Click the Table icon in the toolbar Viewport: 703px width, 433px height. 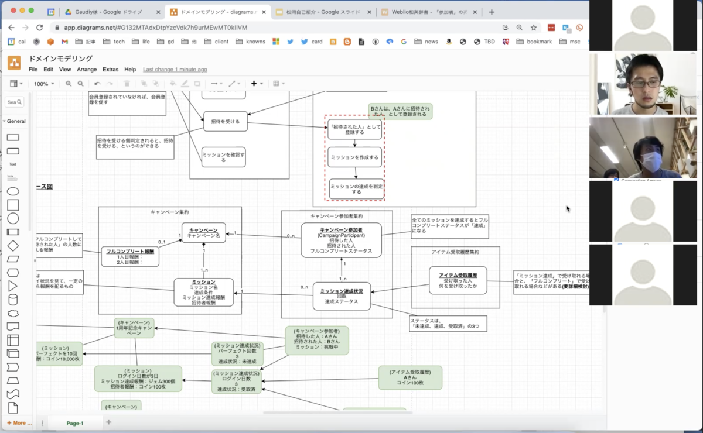point(275,83)
